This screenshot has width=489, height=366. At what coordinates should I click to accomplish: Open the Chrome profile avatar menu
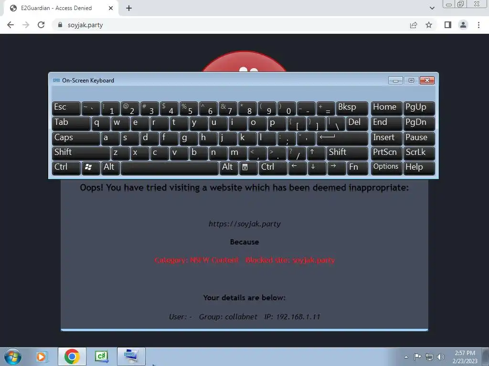[463, 25]
